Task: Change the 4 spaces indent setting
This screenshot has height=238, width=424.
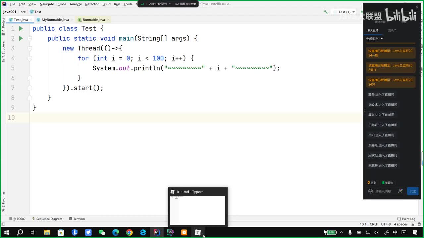Action: (401, 224)
